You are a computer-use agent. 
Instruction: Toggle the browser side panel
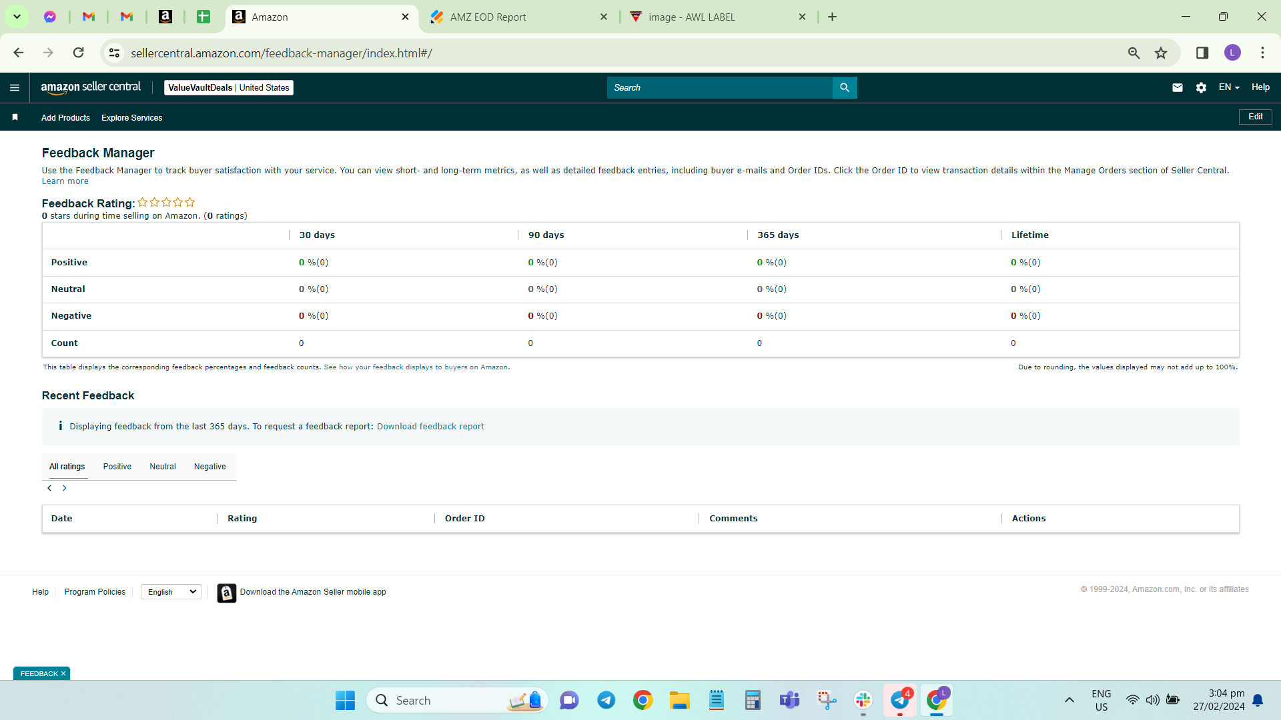coord(1202,53)
